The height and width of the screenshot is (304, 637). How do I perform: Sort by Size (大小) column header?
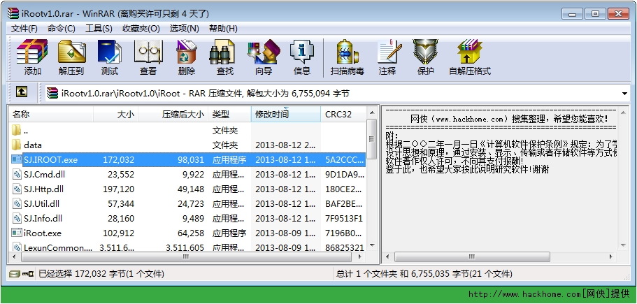(116, 115)
